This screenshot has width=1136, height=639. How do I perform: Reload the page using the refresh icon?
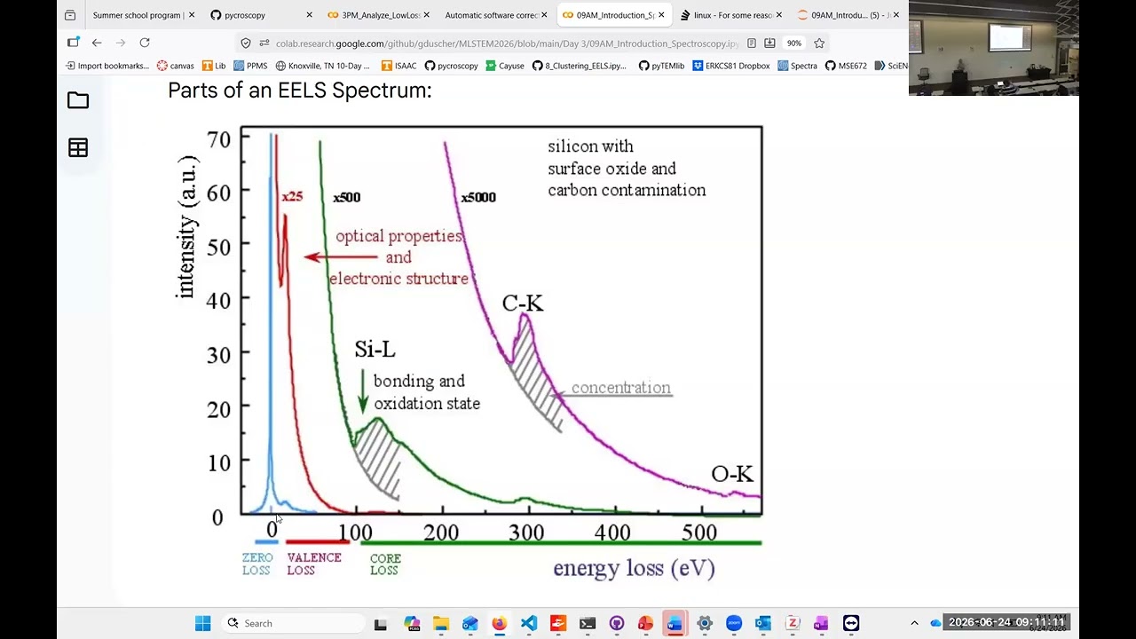pos(145,43)
